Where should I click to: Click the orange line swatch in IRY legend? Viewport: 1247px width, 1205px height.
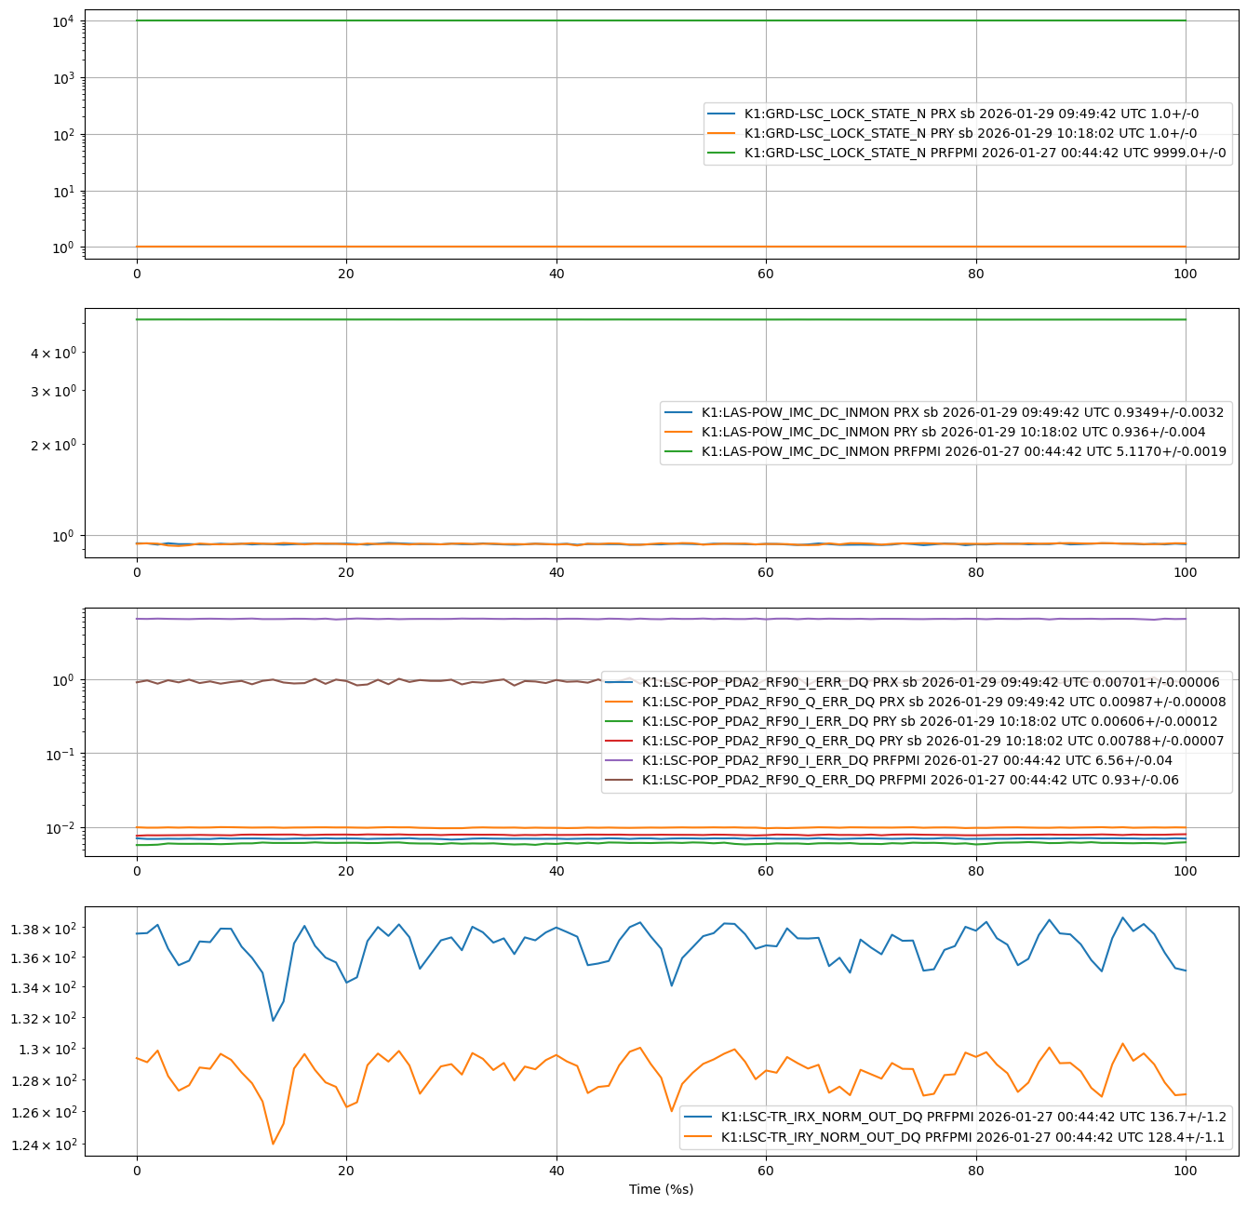(699, 1137)
